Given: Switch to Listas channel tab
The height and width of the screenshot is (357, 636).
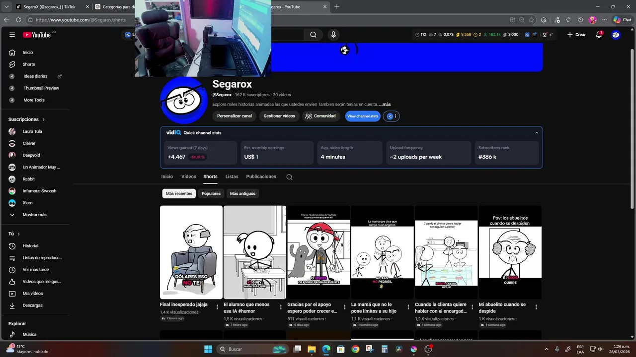Looking at the screenshot, I should pyautogui.click(x=232, y=177).
